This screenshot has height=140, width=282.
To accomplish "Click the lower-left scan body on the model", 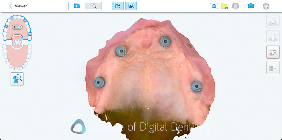I will tap(99, 82).
